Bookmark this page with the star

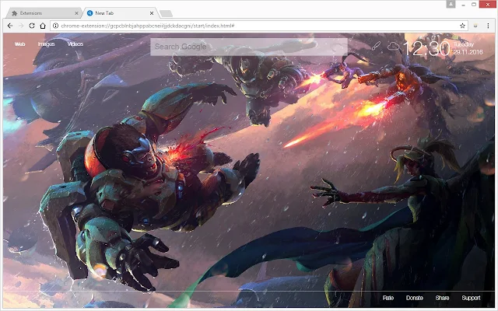462,26
